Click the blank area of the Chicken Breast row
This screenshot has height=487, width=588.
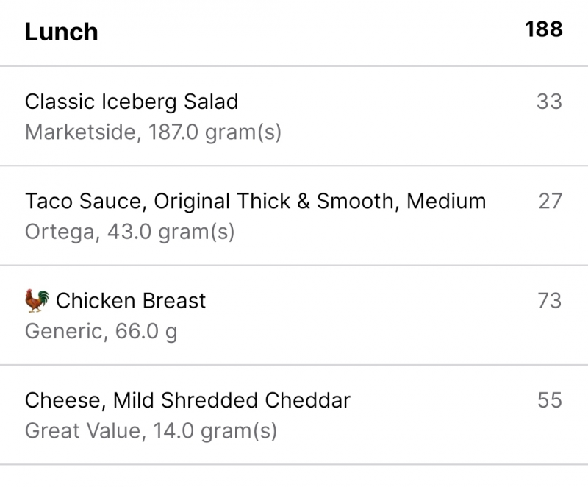[x=367, y=315]
